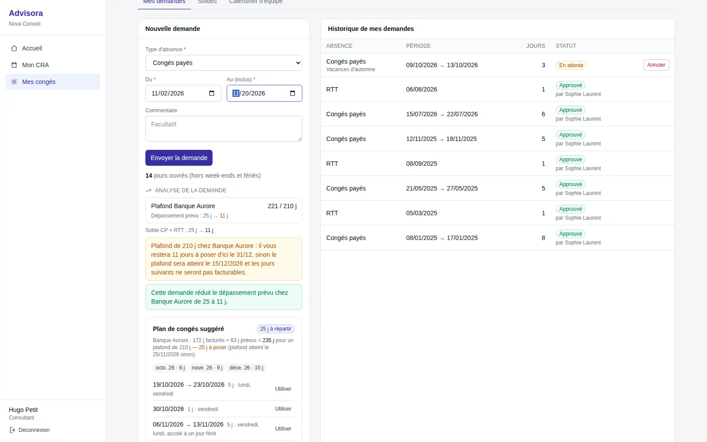707x442 pixels.
Task: Click the green Cette demande réduit le dépassement message
Action: [x=224, y=297]
